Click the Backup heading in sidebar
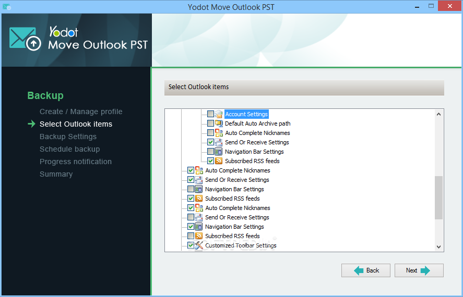This screenshot has width=463, height=297. pos(45,95)
